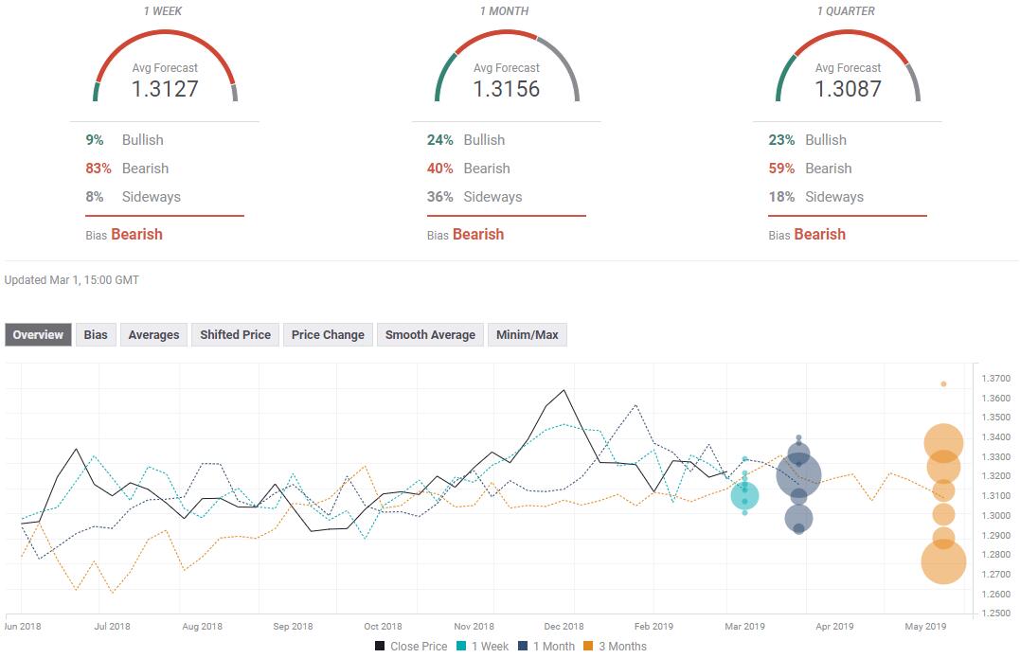Click the Sep 2018 x-axis label
Image resolution: width=1020 pixels, height=658 pixels.
[x=293, y=626]
